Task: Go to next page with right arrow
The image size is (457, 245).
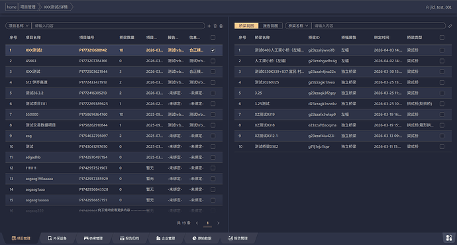Action: point(219,223)
